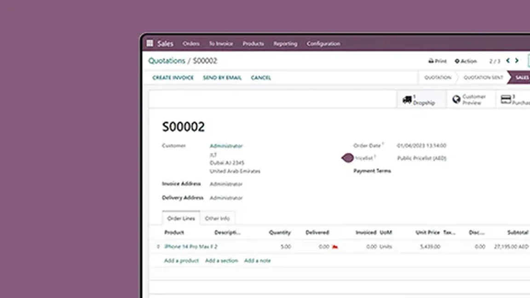Click the Invoice Address Administrator field
The width and height of the screenshot is (530, 298).
pos(226,184)
